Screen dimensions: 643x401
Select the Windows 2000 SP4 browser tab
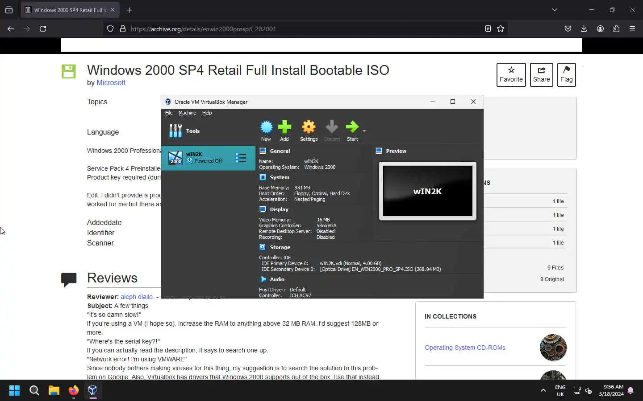(70, 10)
